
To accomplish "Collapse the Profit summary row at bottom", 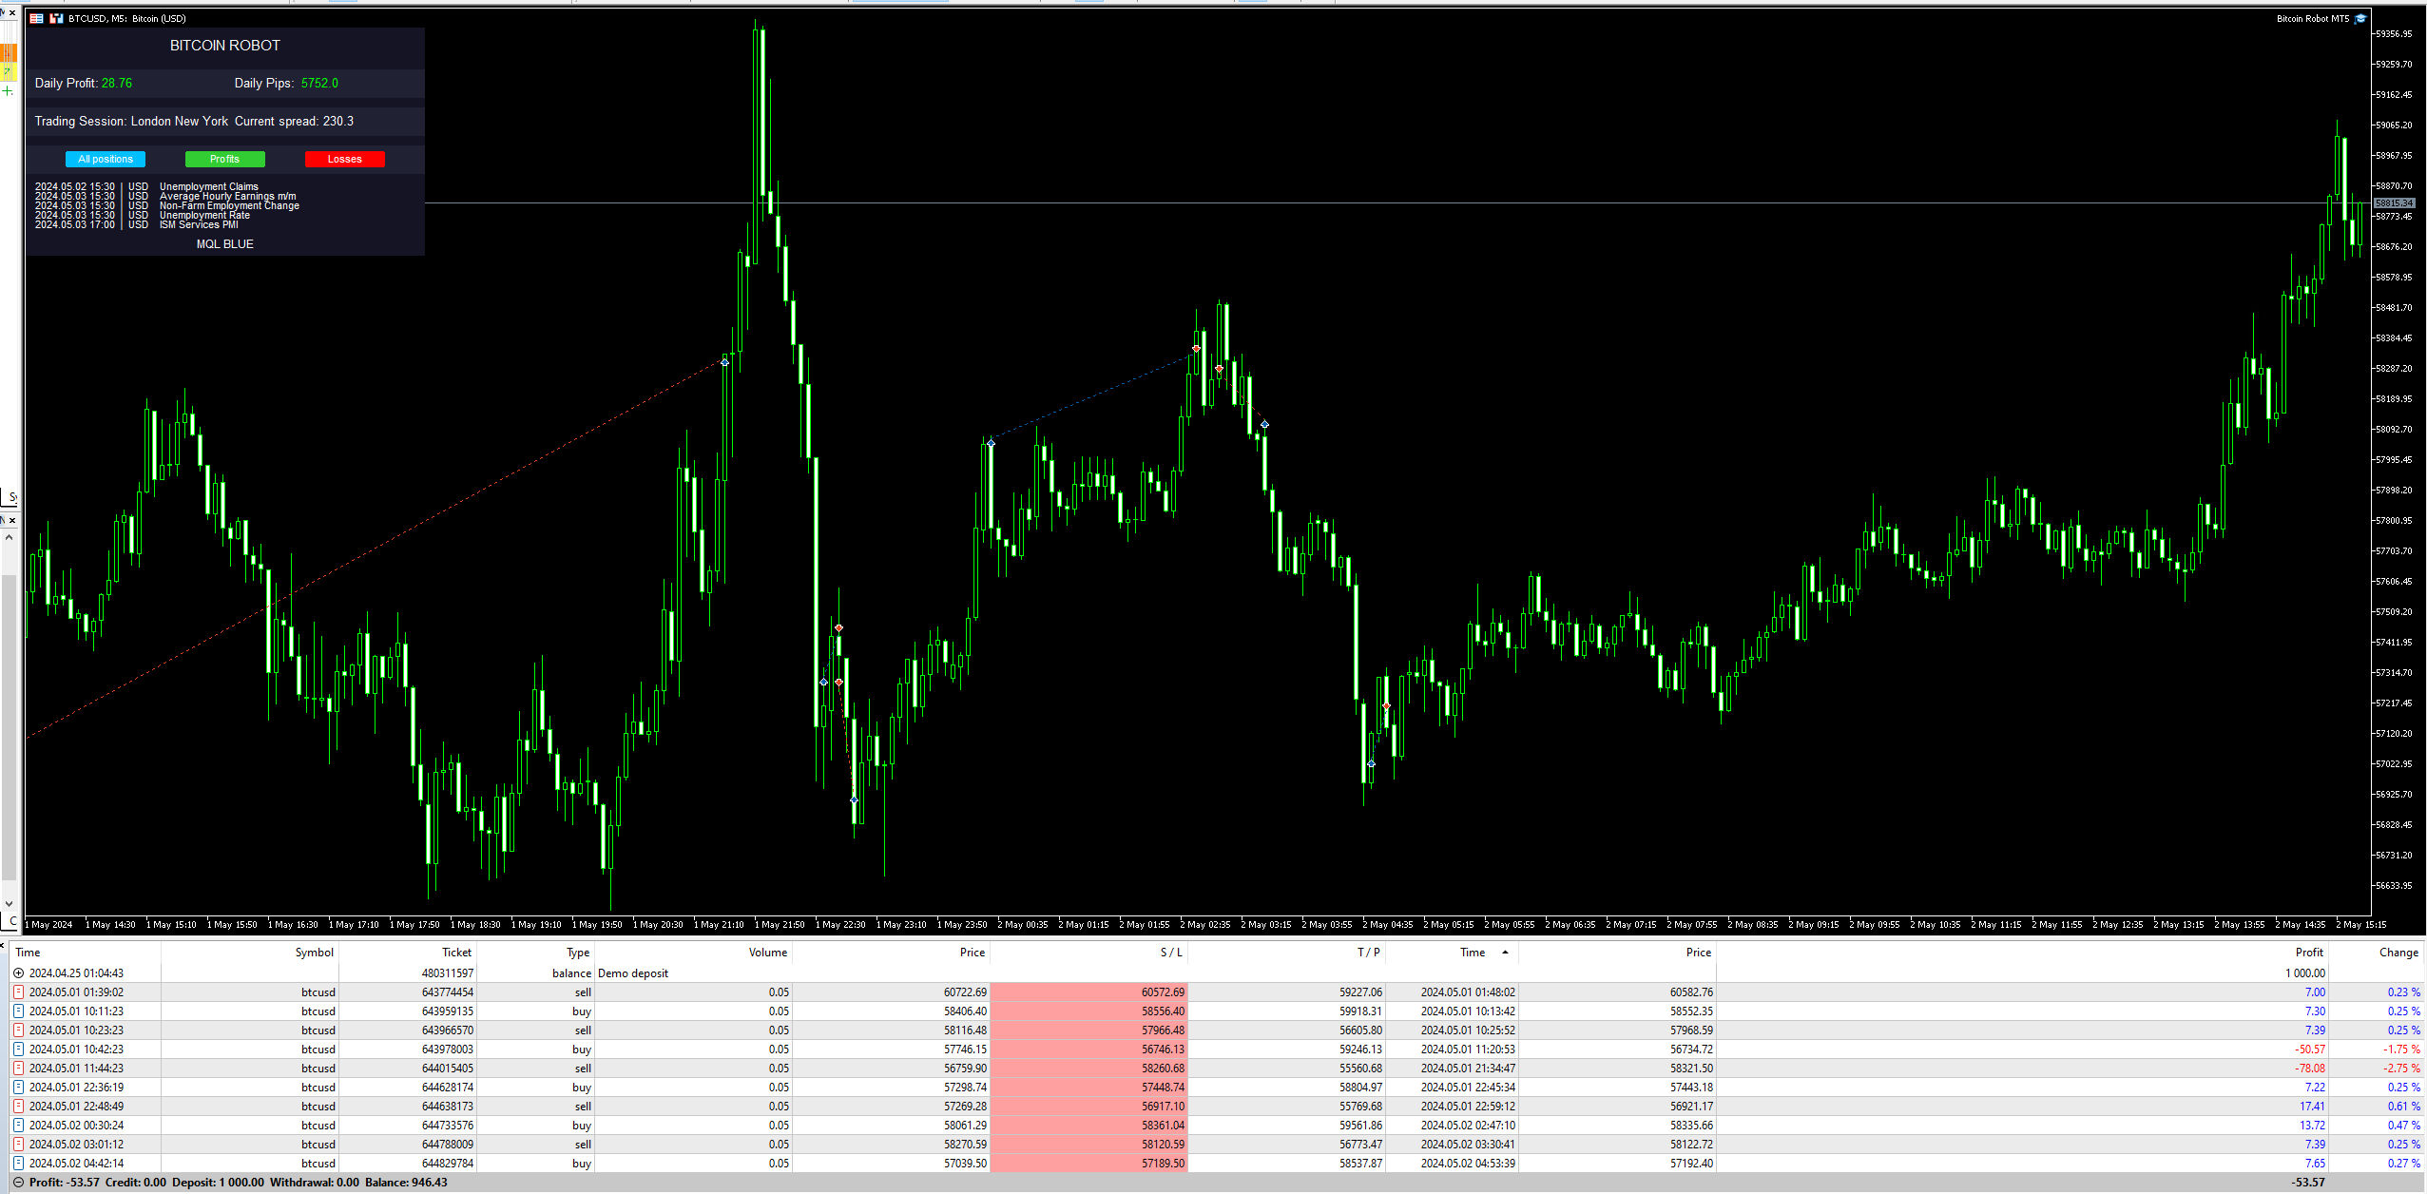I will pyautogui.click(x=18, y=1183).
